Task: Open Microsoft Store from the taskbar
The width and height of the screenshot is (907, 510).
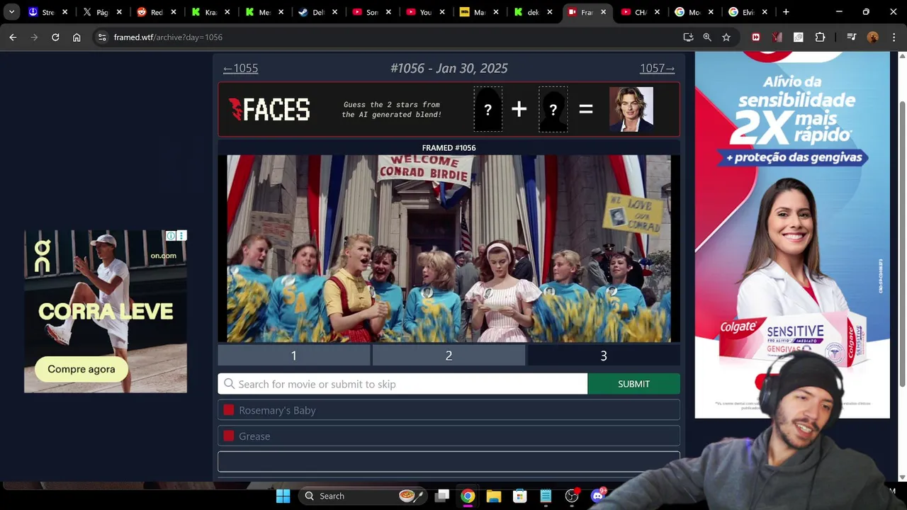Action: pos(519,496)
